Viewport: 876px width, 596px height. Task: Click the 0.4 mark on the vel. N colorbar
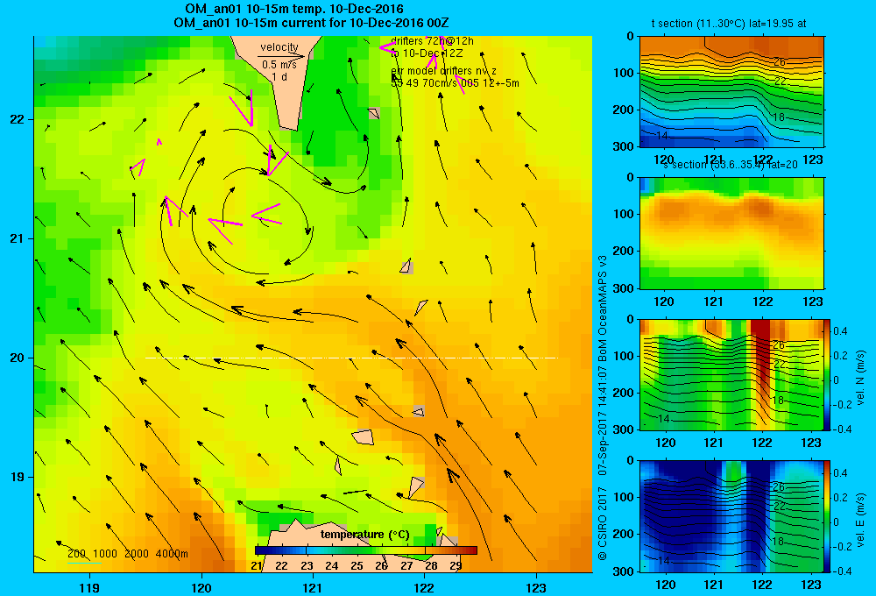pos(840,331)
